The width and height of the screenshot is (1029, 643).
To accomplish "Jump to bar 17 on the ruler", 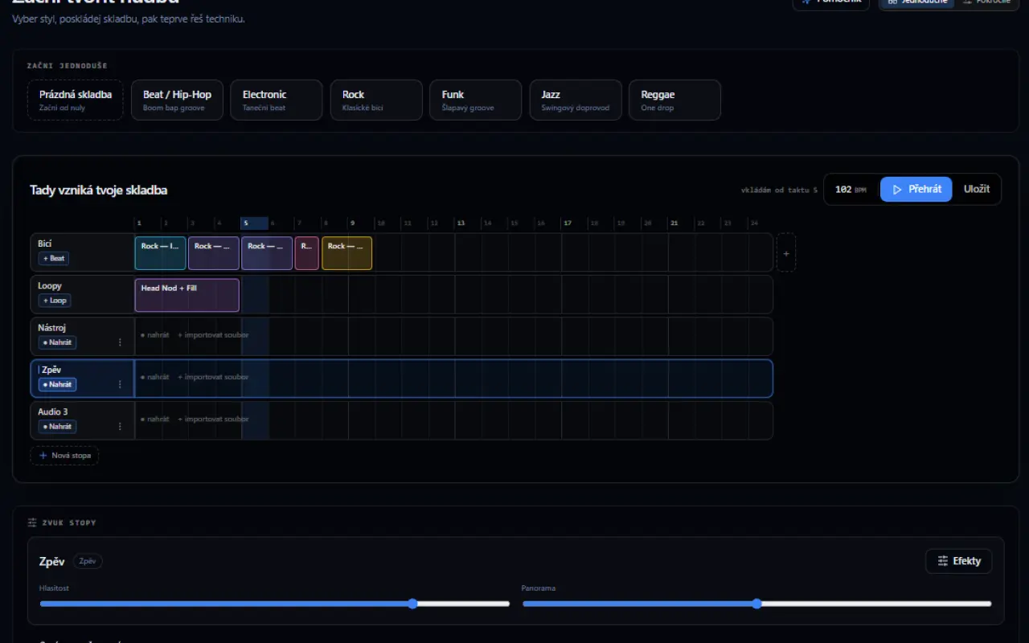I will coord(575,223).
